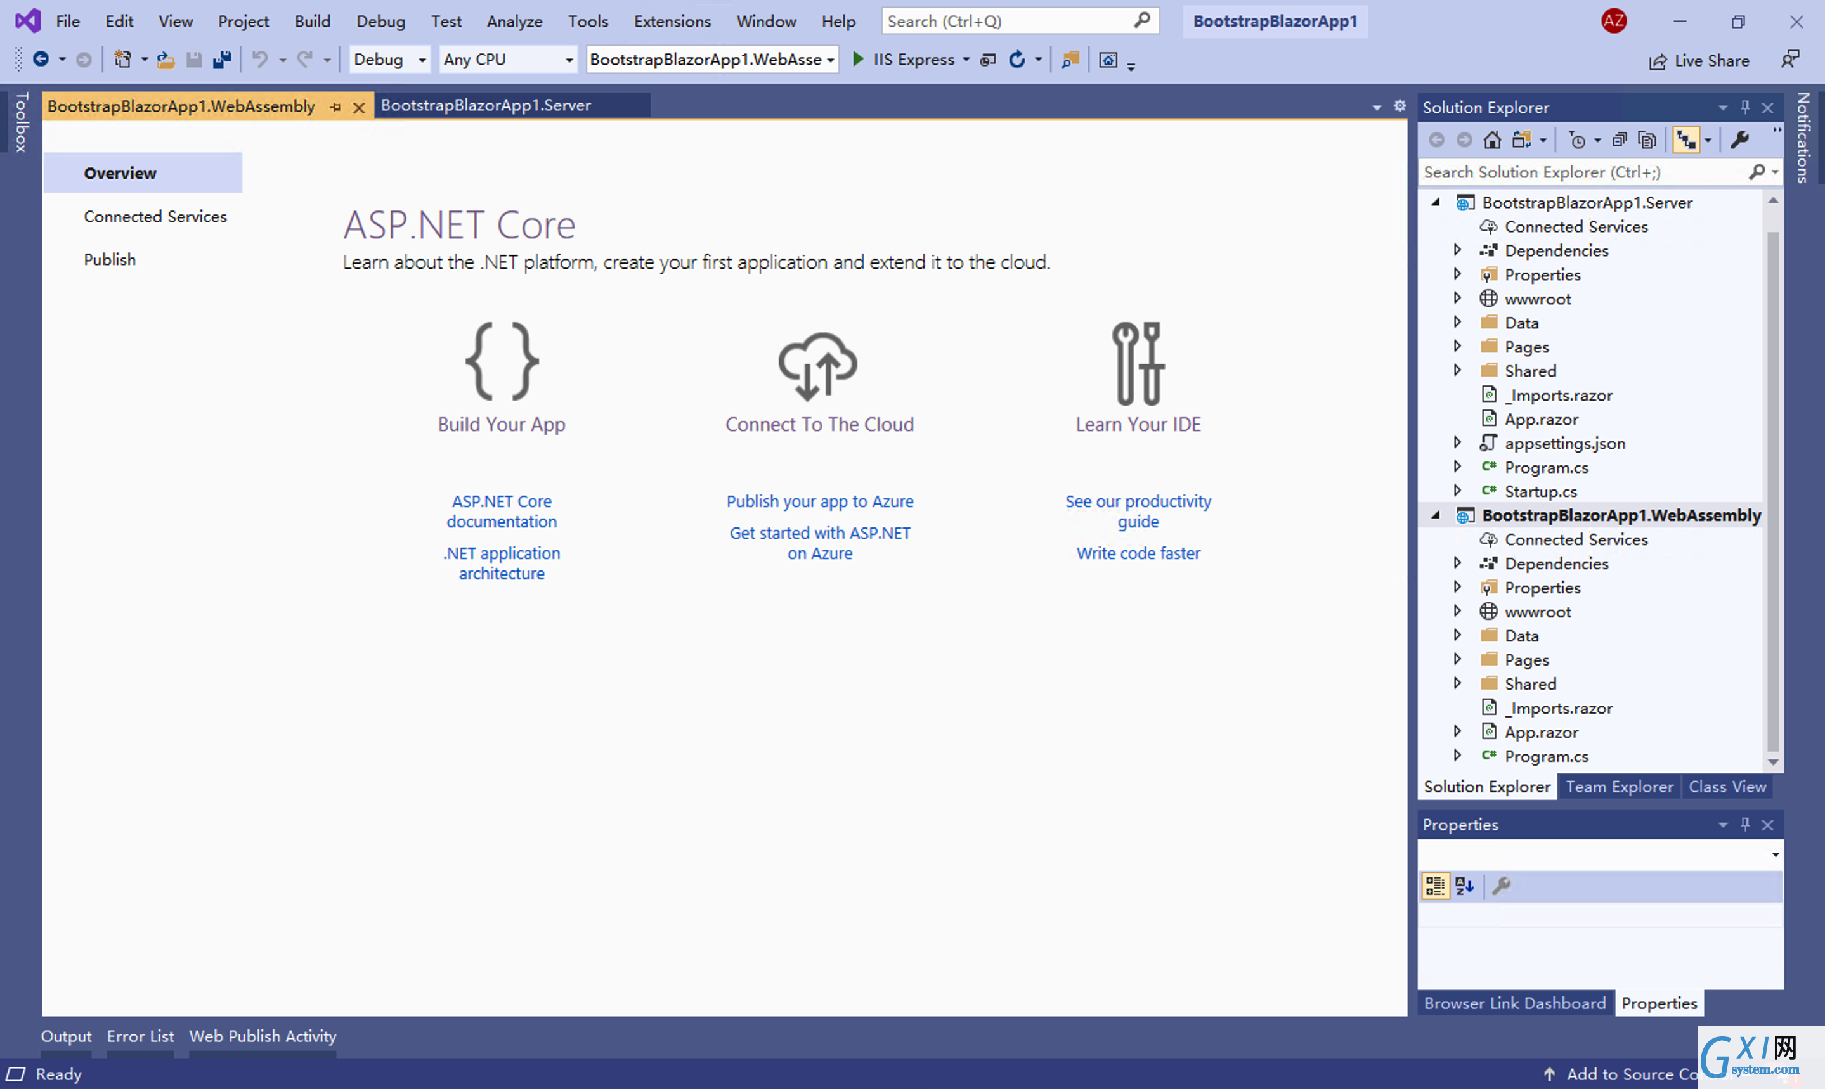This screenshot has height=1089, width=1825.
Task: Collapse the BootstrapBlazorApp1.WebAssembly project node
Action: 1435,516
